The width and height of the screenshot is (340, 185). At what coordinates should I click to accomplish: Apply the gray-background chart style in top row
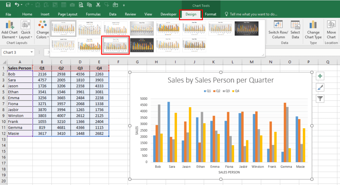click(142, 29)
